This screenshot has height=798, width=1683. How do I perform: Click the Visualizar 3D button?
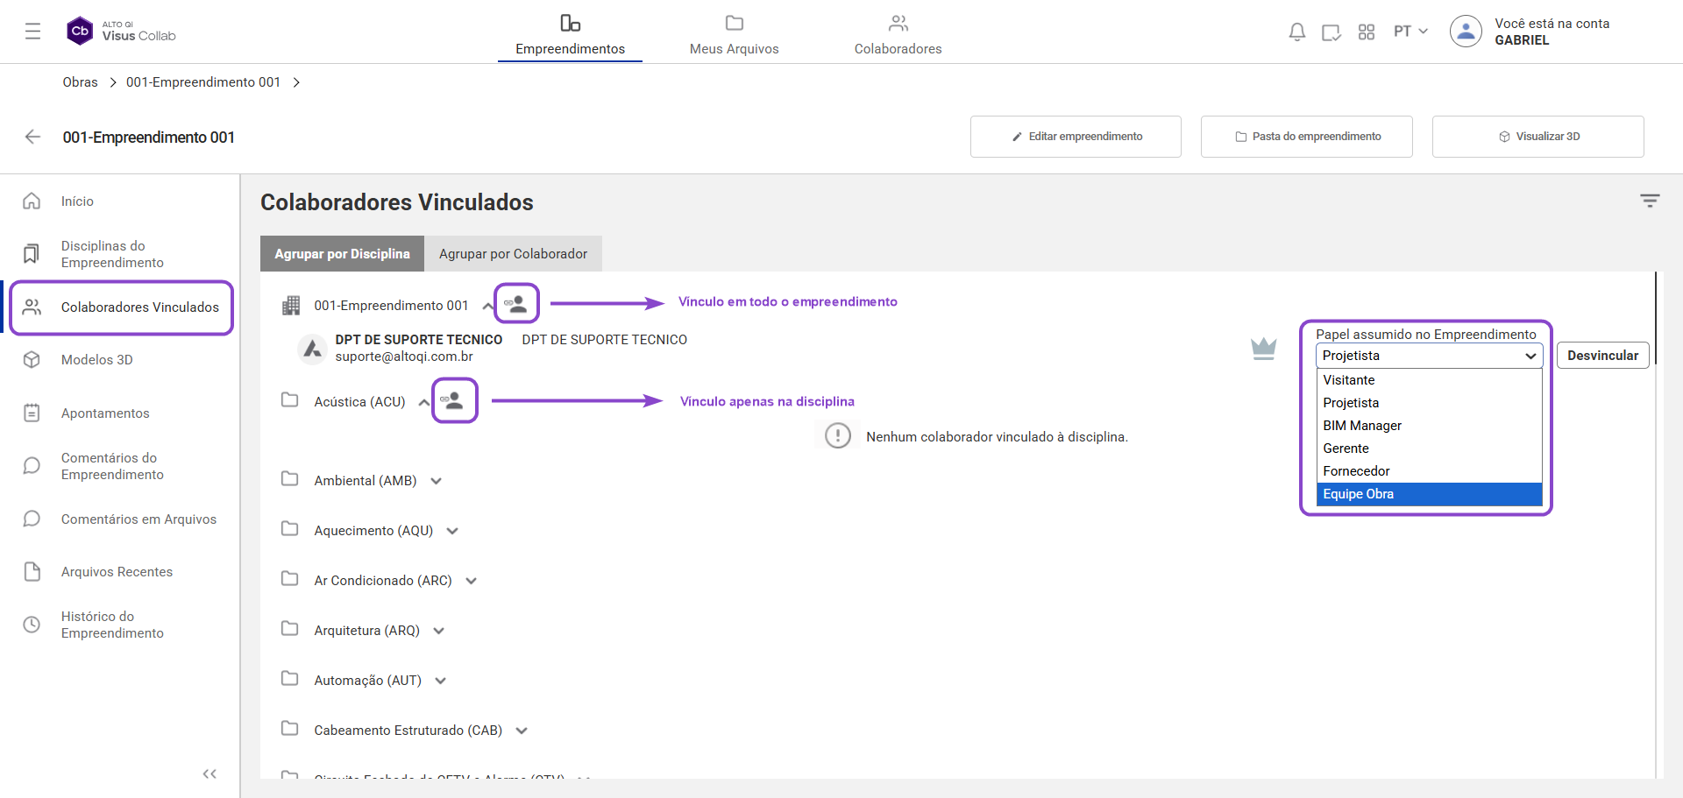point(1537,137)
